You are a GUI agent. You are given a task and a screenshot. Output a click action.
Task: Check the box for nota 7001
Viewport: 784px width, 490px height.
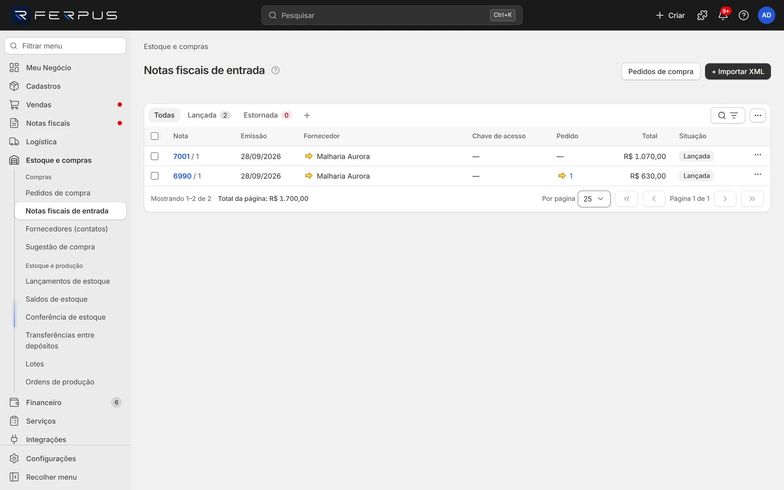[x=155, y=156]
